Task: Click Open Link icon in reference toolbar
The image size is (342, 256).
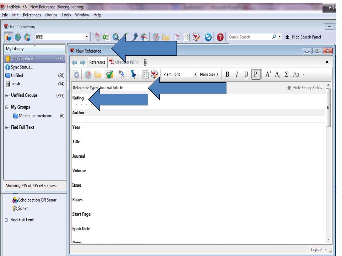Action: pyautogui.click(x=88, y=74)
